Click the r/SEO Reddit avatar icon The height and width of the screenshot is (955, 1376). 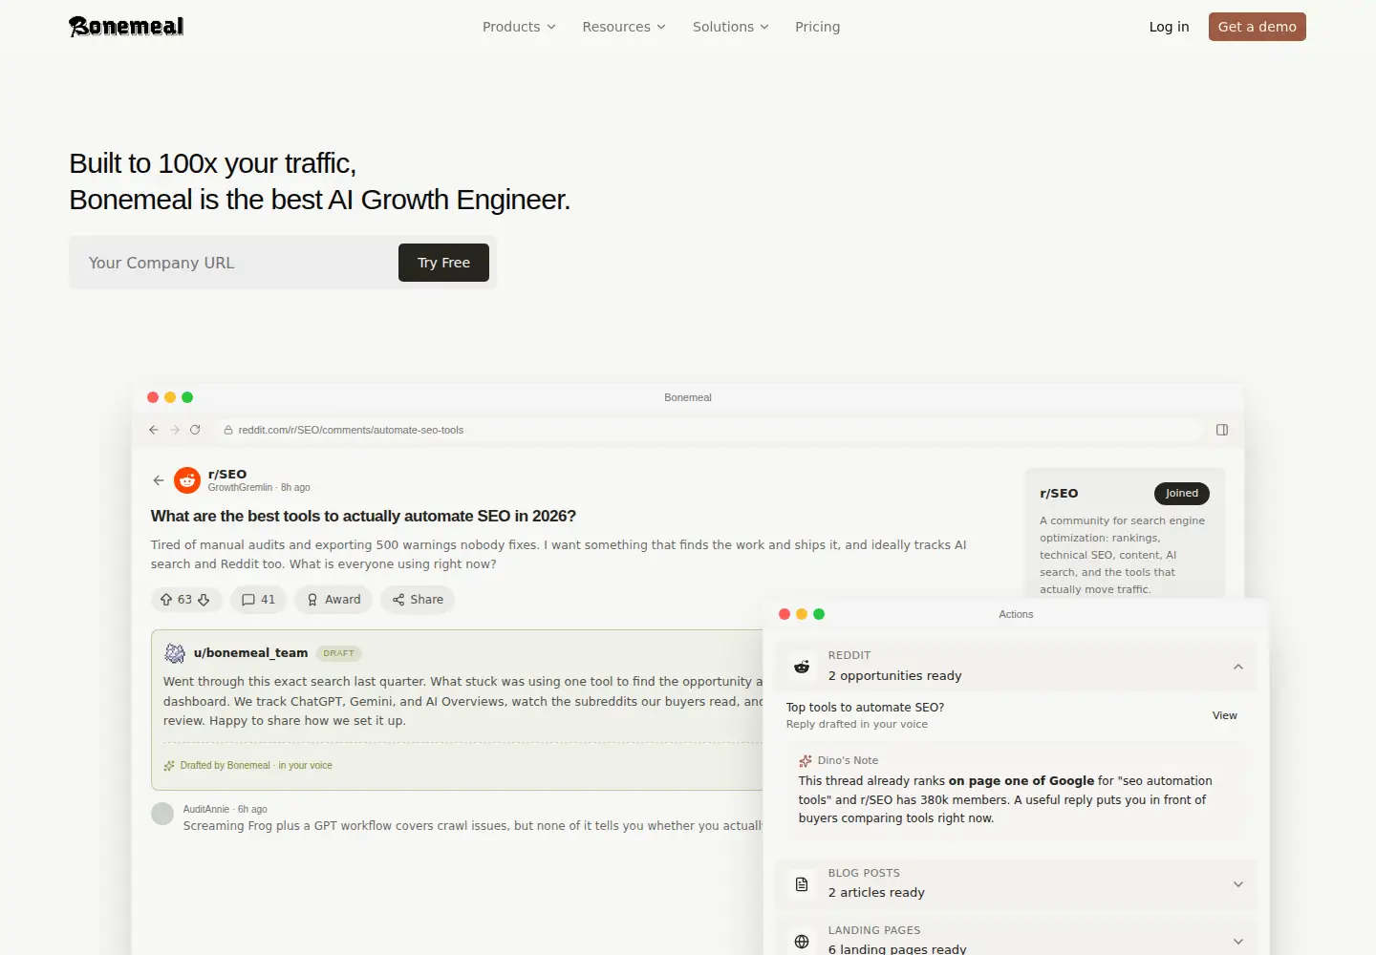click(187, 480)
